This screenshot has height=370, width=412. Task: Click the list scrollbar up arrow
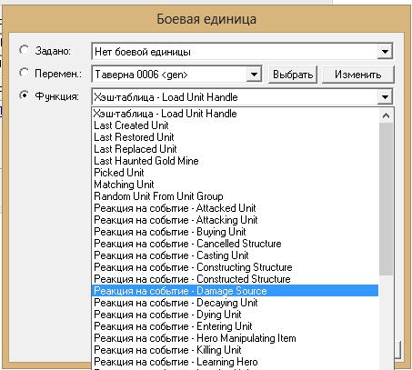pyautogui.click(x=386, y=115)
